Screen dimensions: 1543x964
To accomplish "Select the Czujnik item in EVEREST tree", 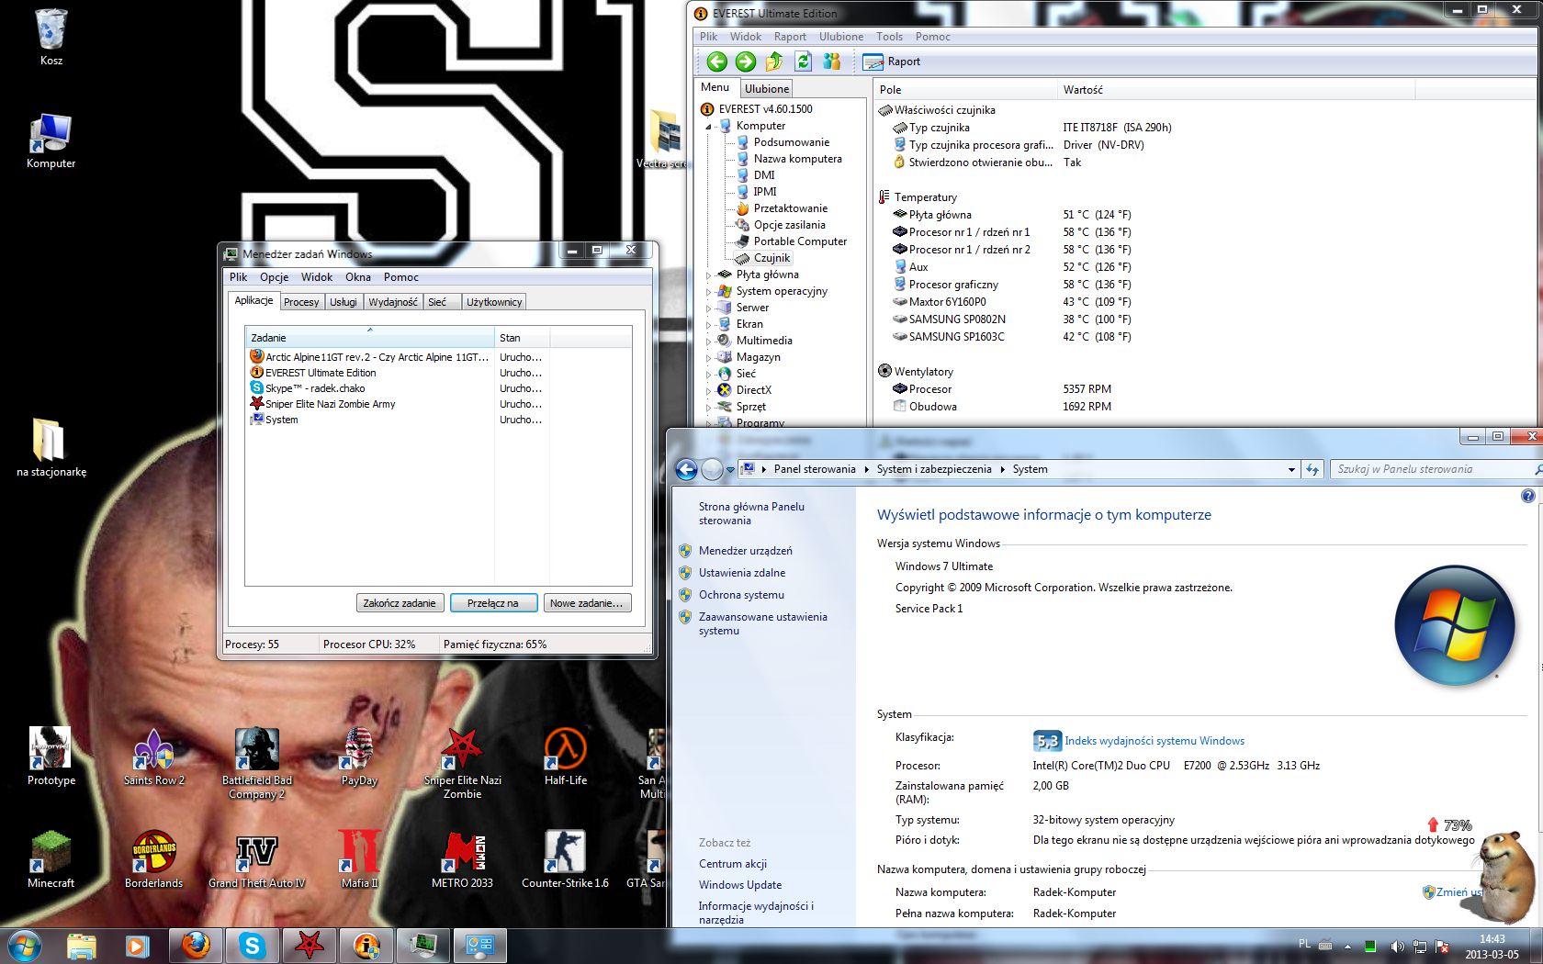I will tap(771, 259).
